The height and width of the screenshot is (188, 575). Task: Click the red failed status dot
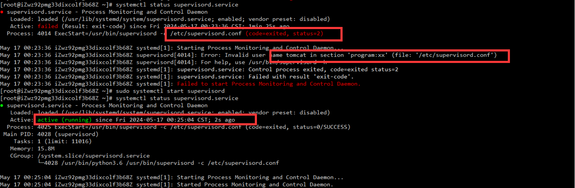coord(2,12)
